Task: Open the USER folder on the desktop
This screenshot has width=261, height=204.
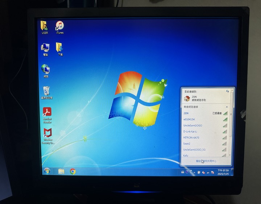Action: pos(45,28)
